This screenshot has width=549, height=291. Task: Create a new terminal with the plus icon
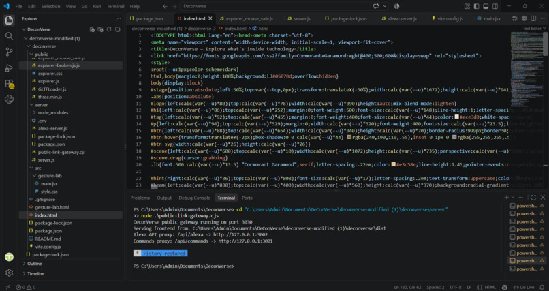pos(507,198)
